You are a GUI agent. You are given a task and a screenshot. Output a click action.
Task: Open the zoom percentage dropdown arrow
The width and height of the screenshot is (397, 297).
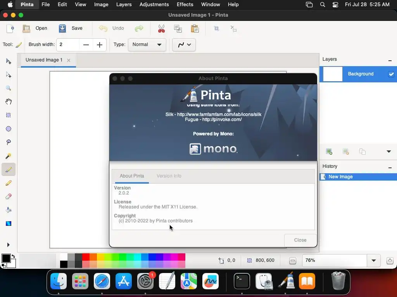[374, 261]
